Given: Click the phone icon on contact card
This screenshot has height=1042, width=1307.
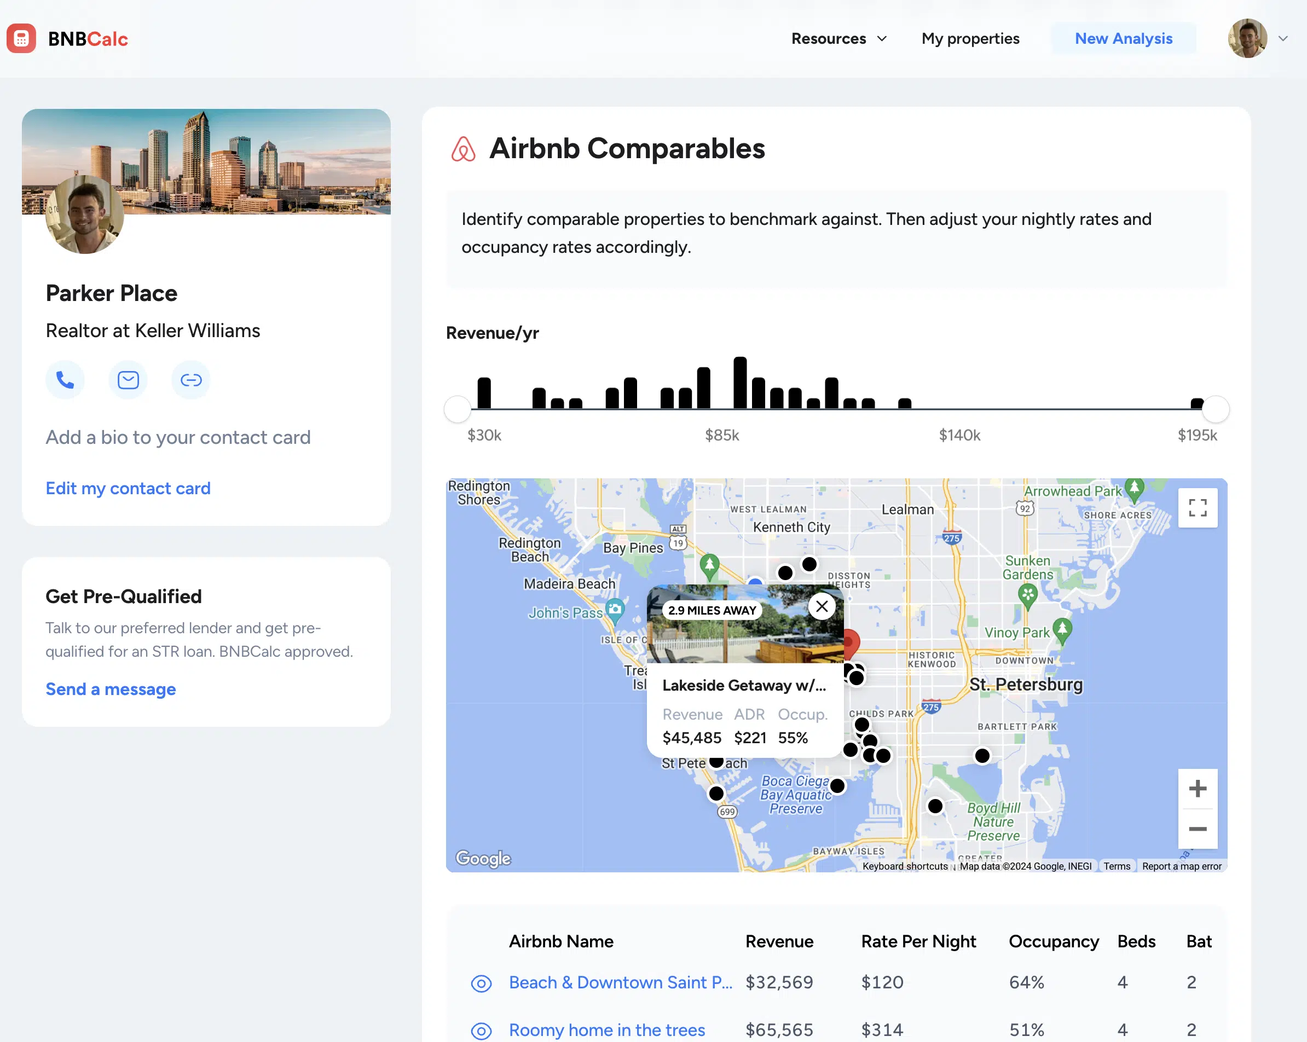Looking at the screenshot, I should [65, 380].
